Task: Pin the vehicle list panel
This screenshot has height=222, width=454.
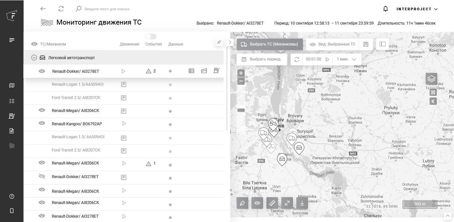Action: point(219,42)
